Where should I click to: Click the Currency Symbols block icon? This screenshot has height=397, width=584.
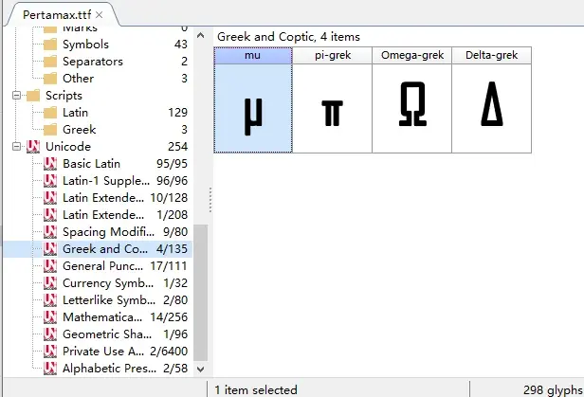coord(49,283)
